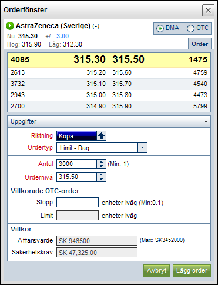Image resolution: width=218 pixels, height=285 pixels.
Task: Click the Uppgifter section header
Action: click(x=109, y=122)
